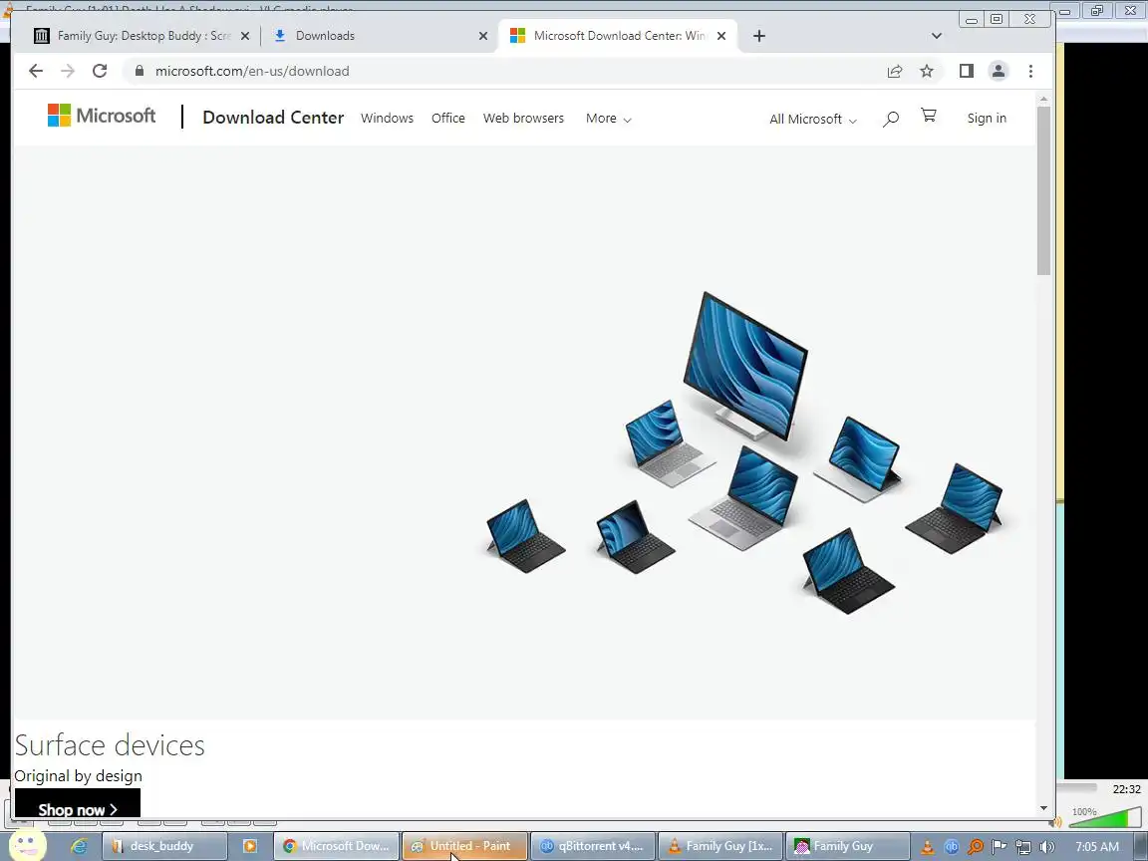This screenshot has height=861, width=1148.
Task: Open Chrome's three-dot menu
Action: pyautogui.click(x=1030, y=71)
